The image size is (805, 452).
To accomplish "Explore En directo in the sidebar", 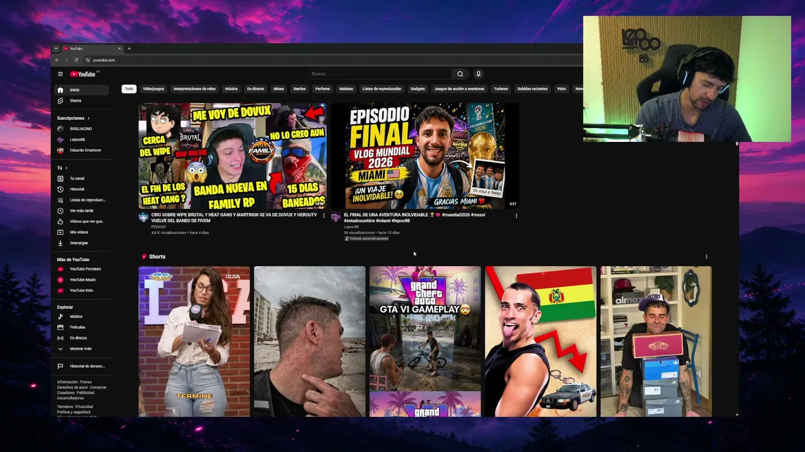I will pyautogui.click(x=82, y=338).
